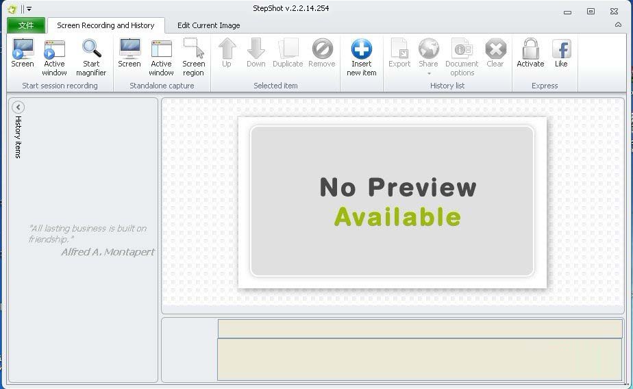The image size is (633, 389).
Task: Collapse the History Items side panel
Action: 18,107
